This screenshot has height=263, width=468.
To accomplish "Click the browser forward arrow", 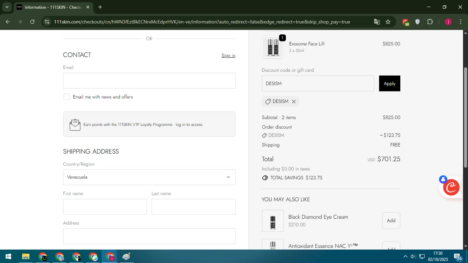I will coord(20,22).
